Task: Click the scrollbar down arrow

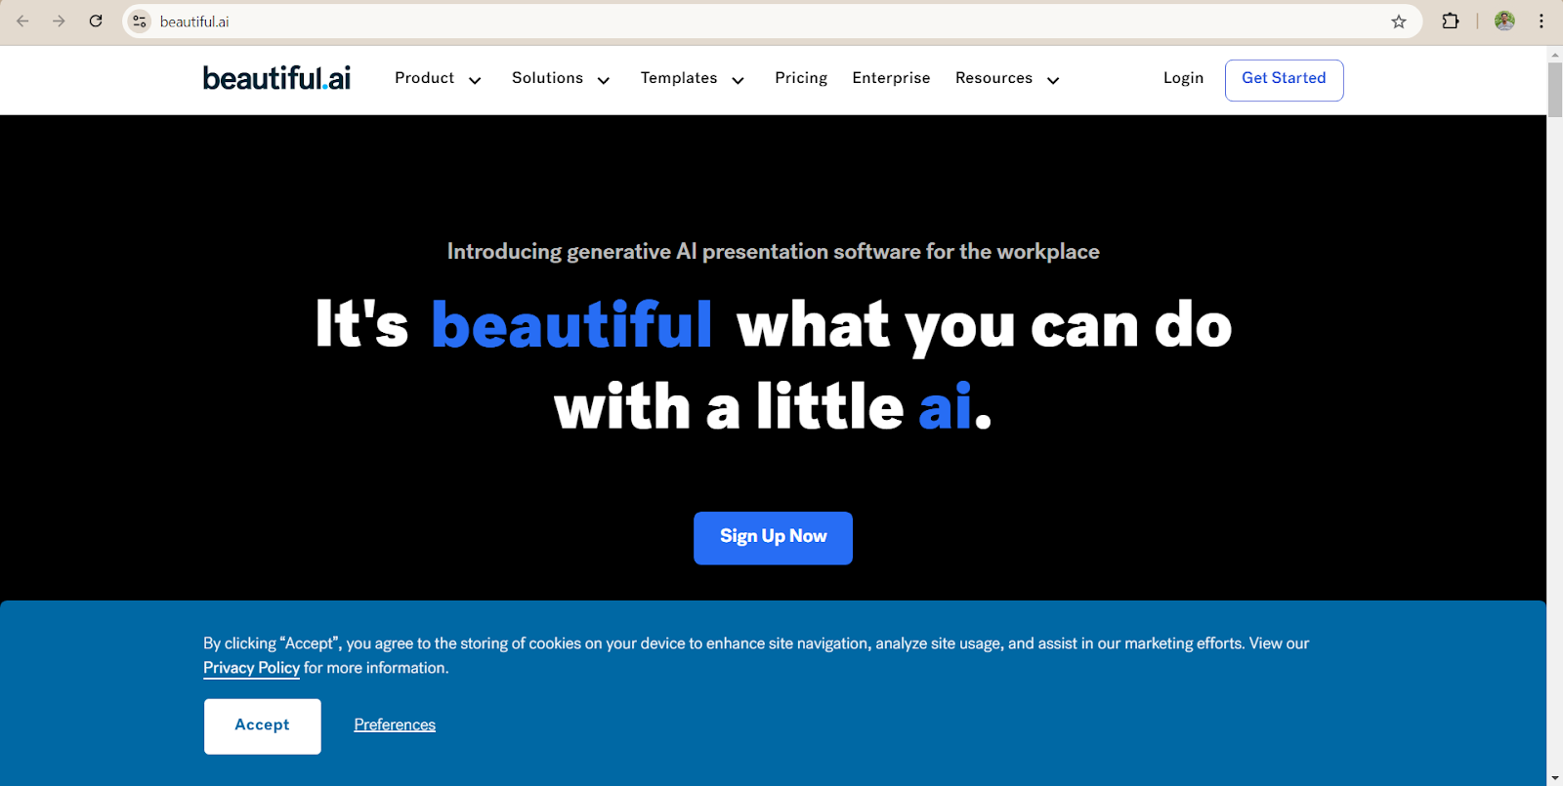Action: coord(1554,778)
